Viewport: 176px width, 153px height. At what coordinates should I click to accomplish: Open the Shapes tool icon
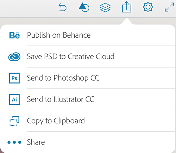84,7
